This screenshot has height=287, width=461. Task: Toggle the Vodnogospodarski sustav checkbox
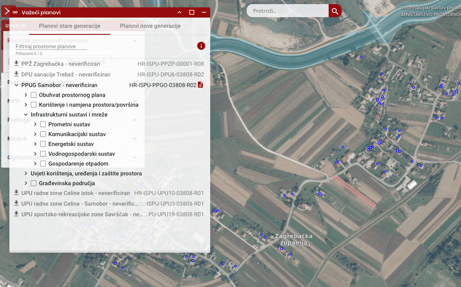tap(43, 154)
